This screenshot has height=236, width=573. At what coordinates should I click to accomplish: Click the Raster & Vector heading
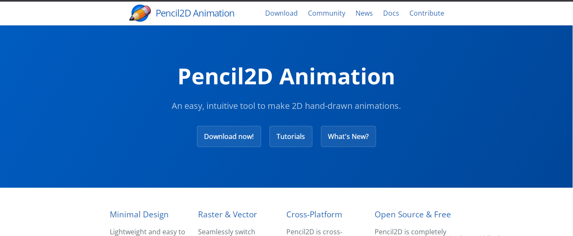228,214
